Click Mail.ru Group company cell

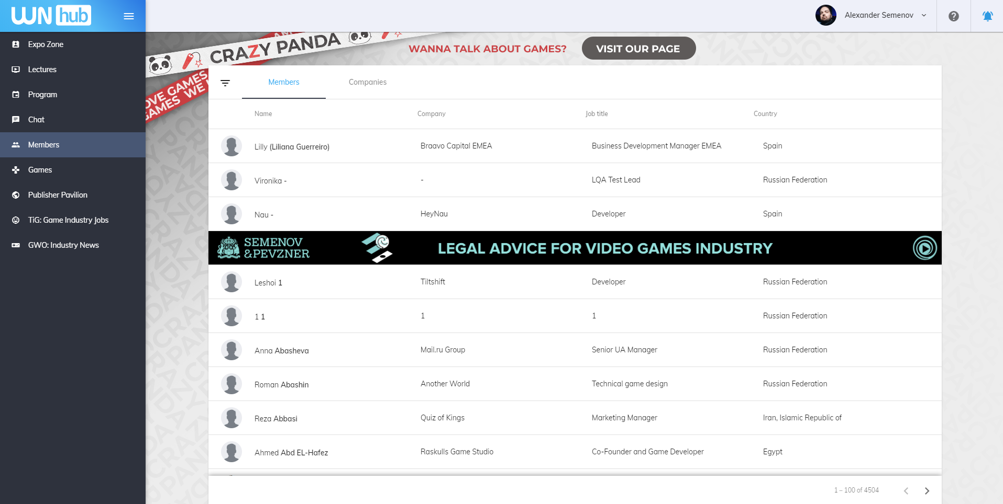point(443,350)
